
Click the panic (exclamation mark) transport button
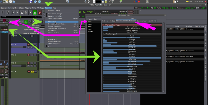click(x=3, y=13)
